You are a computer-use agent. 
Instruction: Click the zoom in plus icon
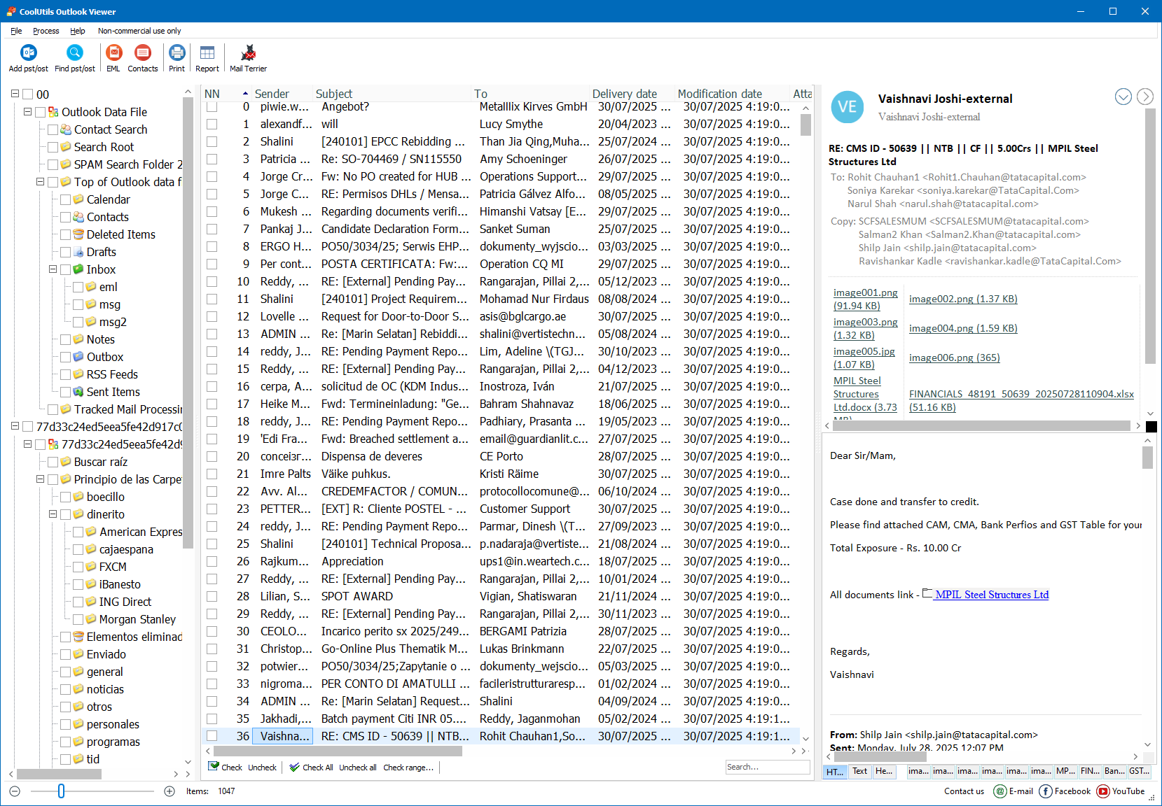point(170,791)
